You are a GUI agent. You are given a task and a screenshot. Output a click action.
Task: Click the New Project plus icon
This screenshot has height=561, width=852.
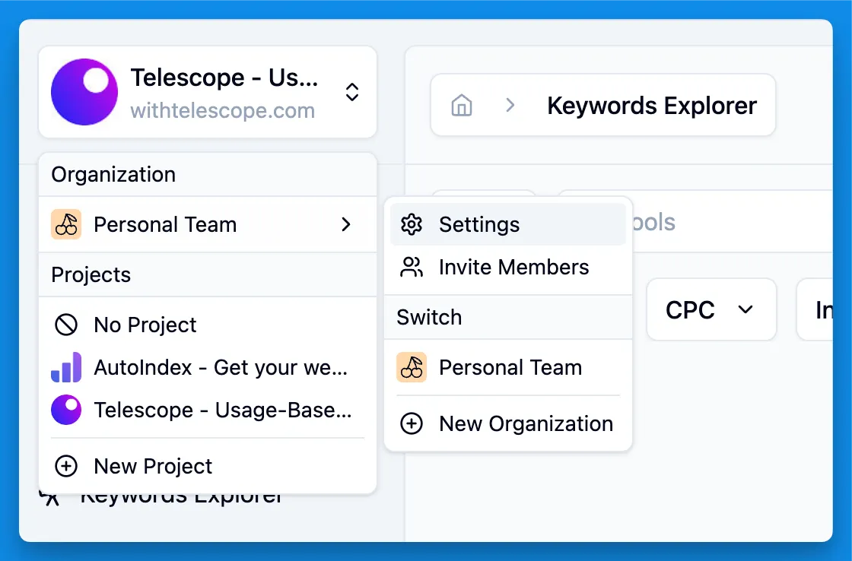coord(66,466)
